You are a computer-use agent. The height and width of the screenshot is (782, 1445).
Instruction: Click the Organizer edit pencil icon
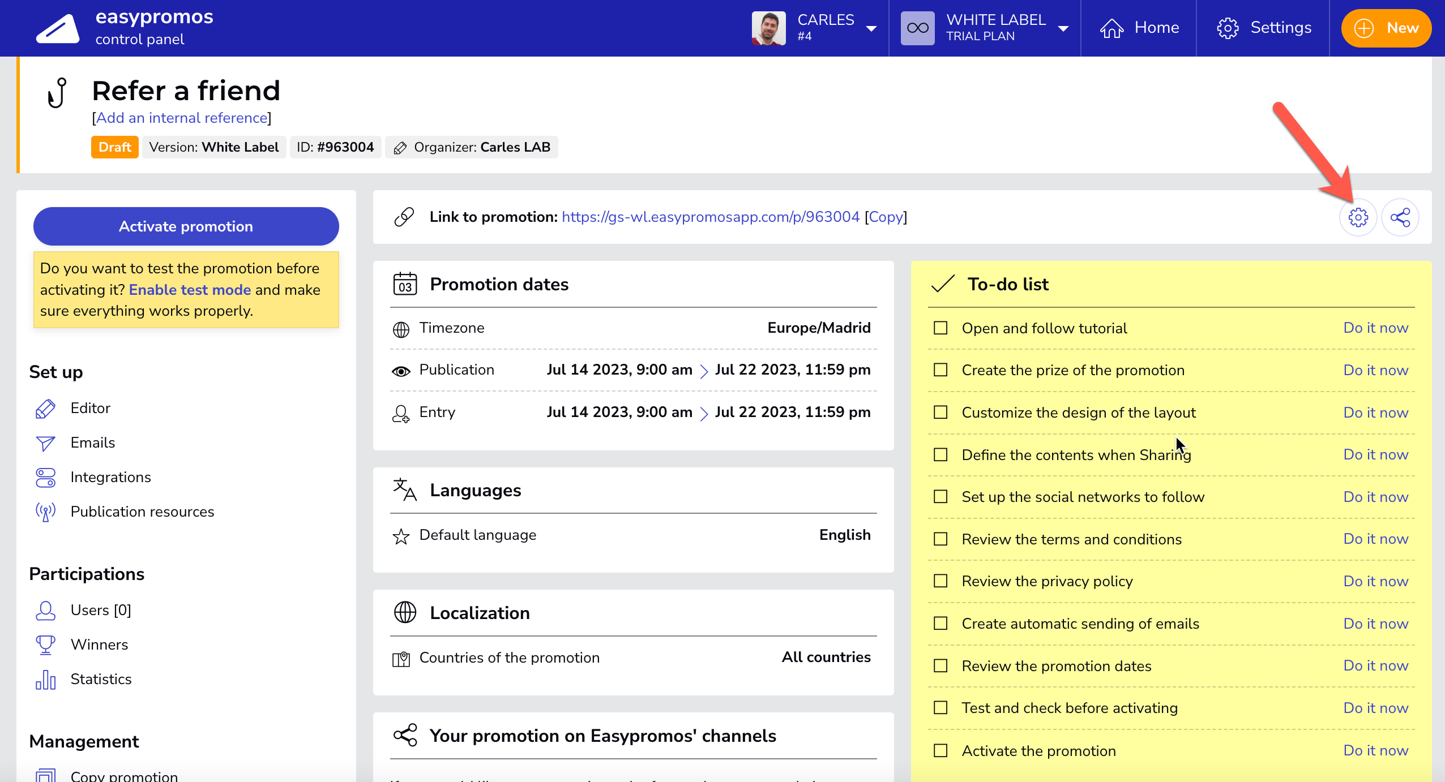pos(400,148)
